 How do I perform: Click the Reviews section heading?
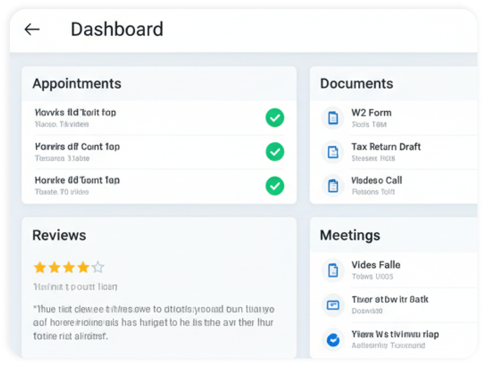tap(59, 235)
